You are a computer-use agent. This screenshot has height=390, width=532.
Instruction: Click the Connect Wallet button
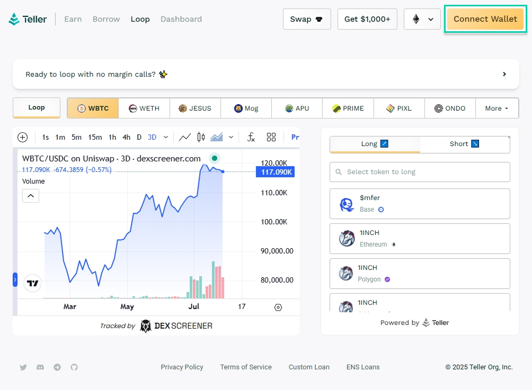point(485,19)
